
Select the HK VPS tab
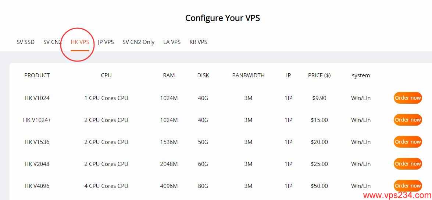pos(80,42)
